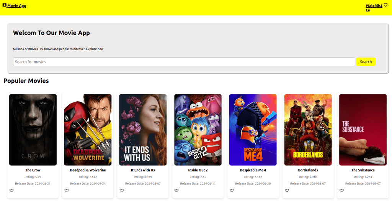Click the title text The Crow
Image resolution: width=392 pixels, height=201 pixels.
(x=33, y=170)
